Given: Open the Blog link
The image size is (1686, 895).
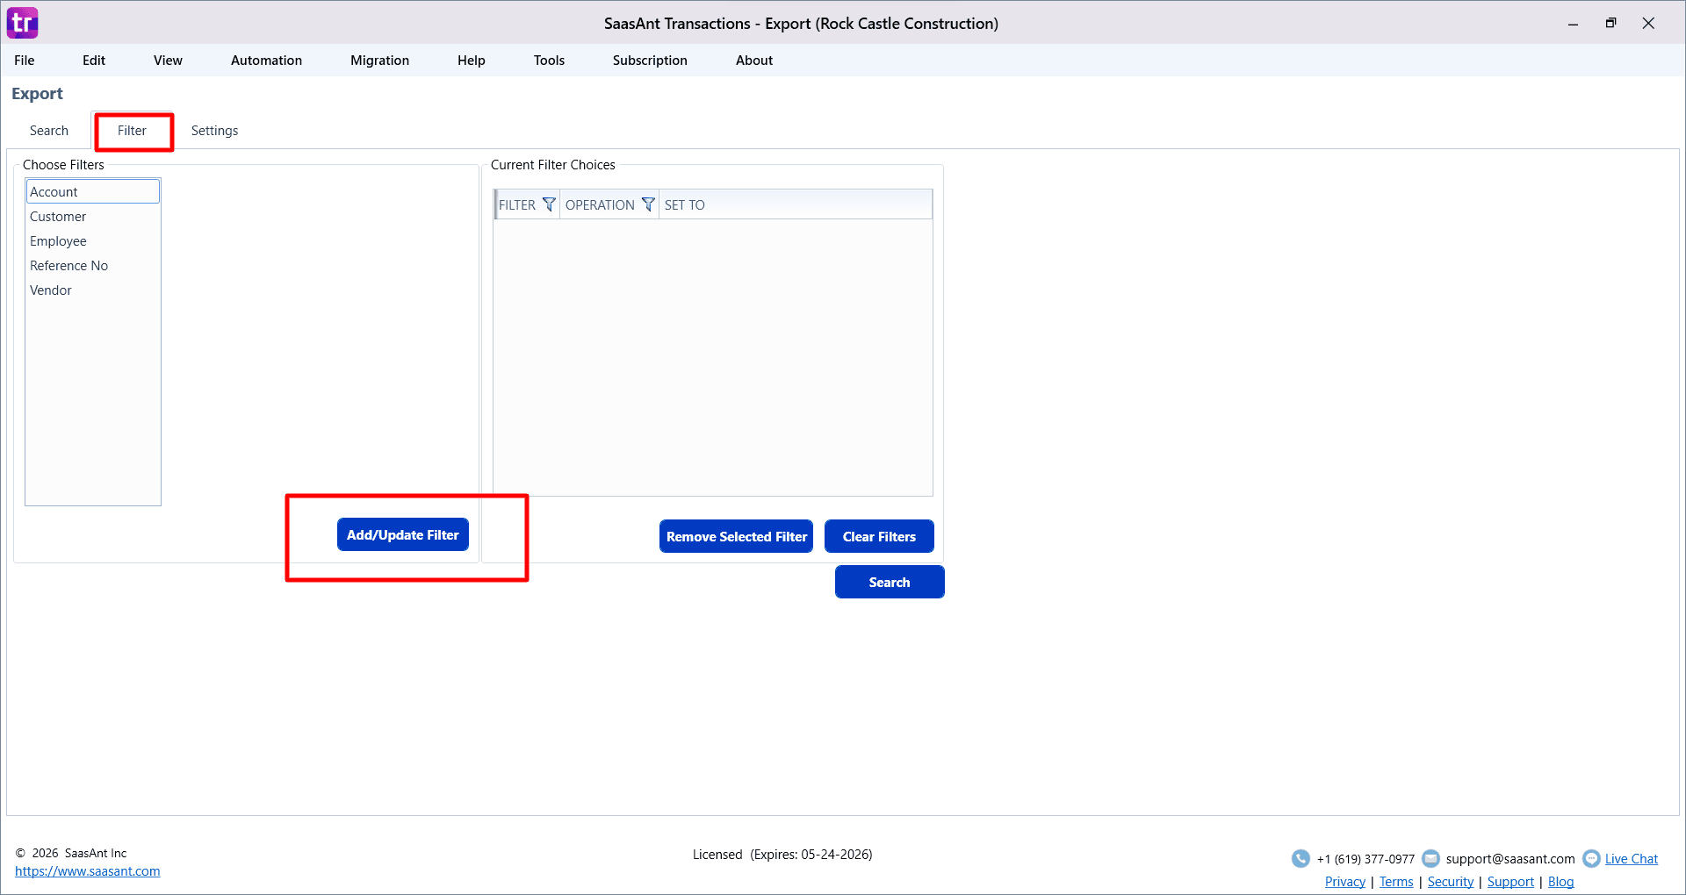Looking at the screenshot, I should pyautogui.click(x=1560, y=882).
